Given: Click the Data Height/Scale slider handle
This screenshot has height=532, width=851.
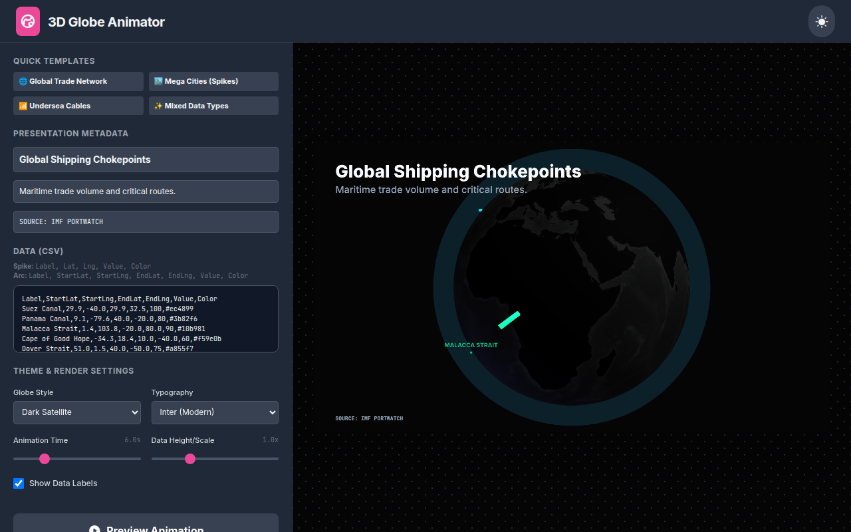Looking at the screenshot, I should (x=190, y=459).
